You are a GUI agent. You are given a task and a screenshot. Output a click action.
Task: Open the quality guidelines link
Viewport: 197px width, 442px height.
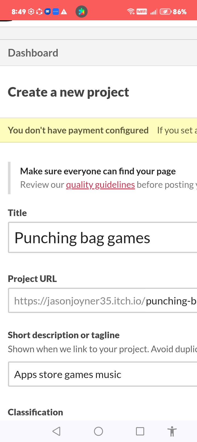(100, 185)
